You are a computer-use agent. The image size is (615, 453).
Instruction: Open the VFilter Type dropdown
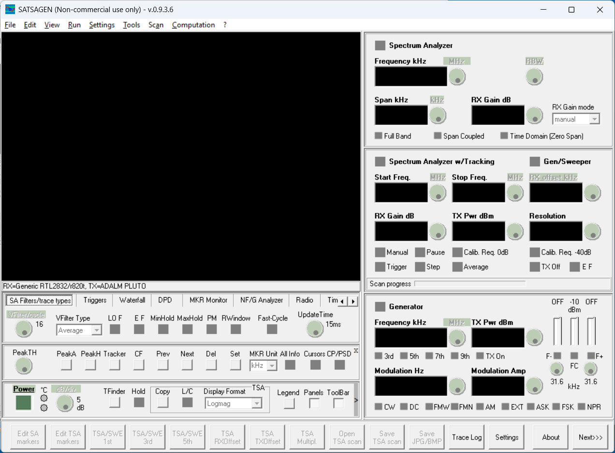[x=97, y=331]
